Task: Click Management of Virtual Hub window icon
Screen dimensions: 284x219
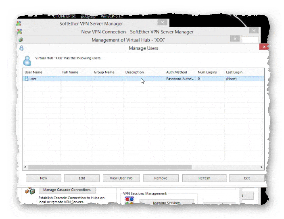Action: (x=21, y=40)
